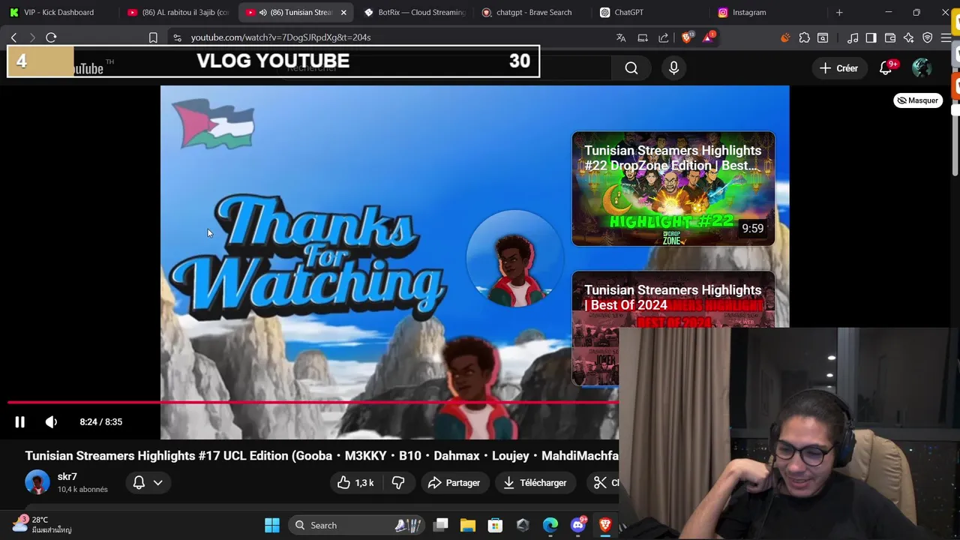Open the Windows Start menu
960x540 pixels.
click(272, 526)
